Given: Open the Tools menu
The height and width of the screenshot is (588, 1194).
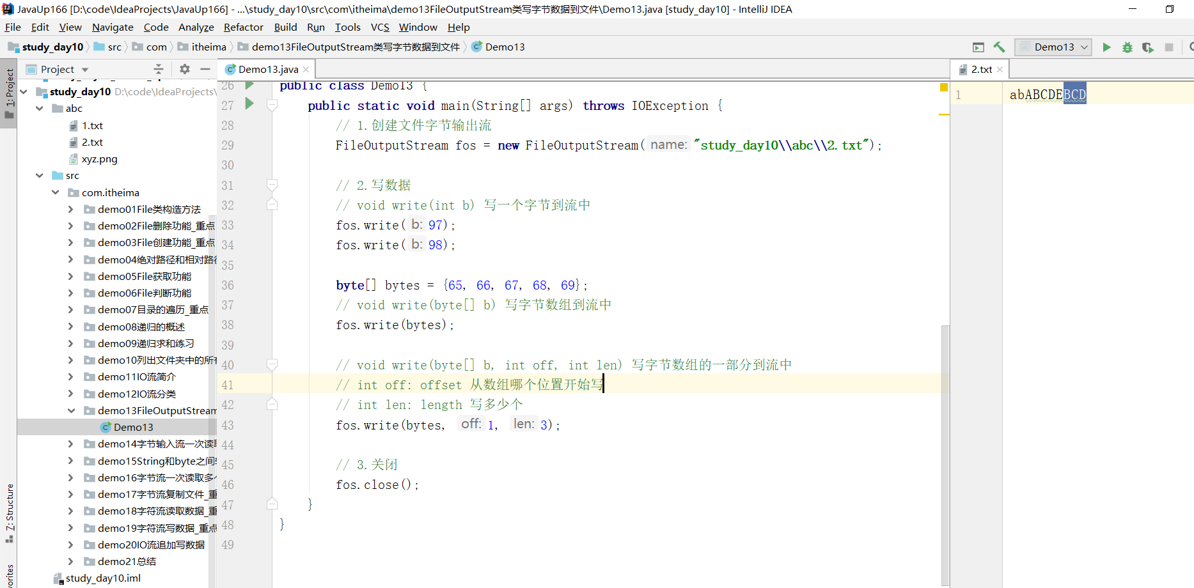Looking at the screenshot, I should click(x=347, y=27).
